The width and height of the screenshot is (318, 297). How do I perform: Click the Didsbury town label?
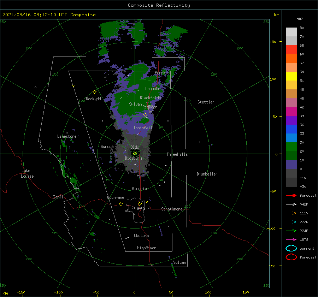click(134, 158)
